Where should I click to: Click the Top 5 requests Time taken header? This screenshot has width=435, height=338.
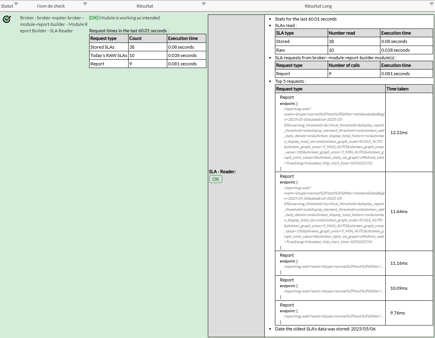point(397,89)
